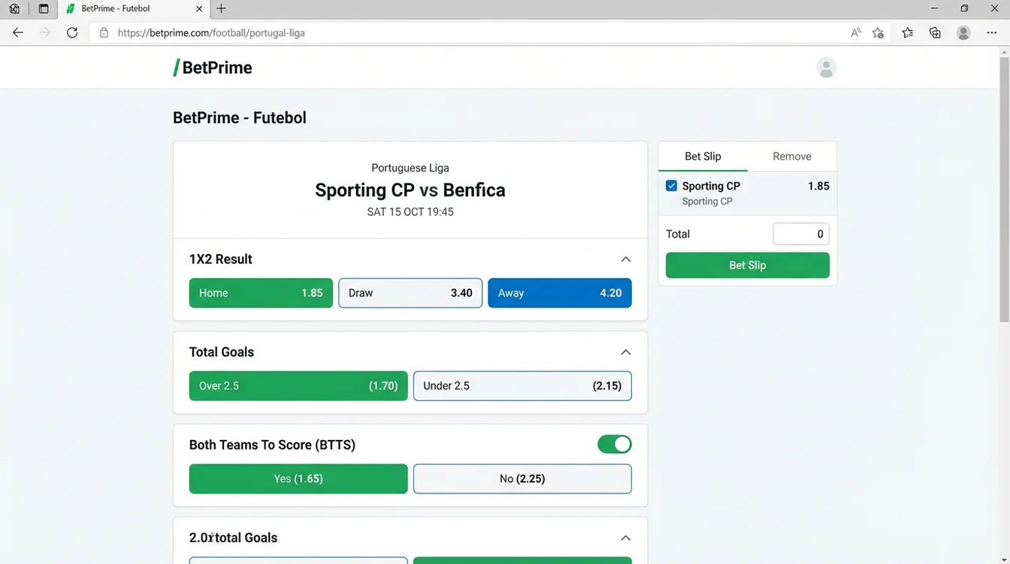Click the browser back arrow
Image resolution: width=1010 pixels, height=564 pixels.
(x=18, y=32)
